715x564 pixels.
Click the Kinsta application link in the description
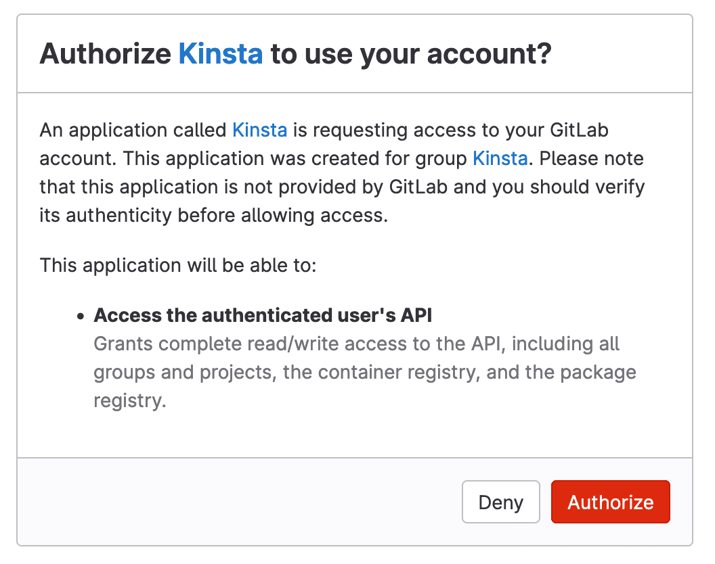point(260,130)
